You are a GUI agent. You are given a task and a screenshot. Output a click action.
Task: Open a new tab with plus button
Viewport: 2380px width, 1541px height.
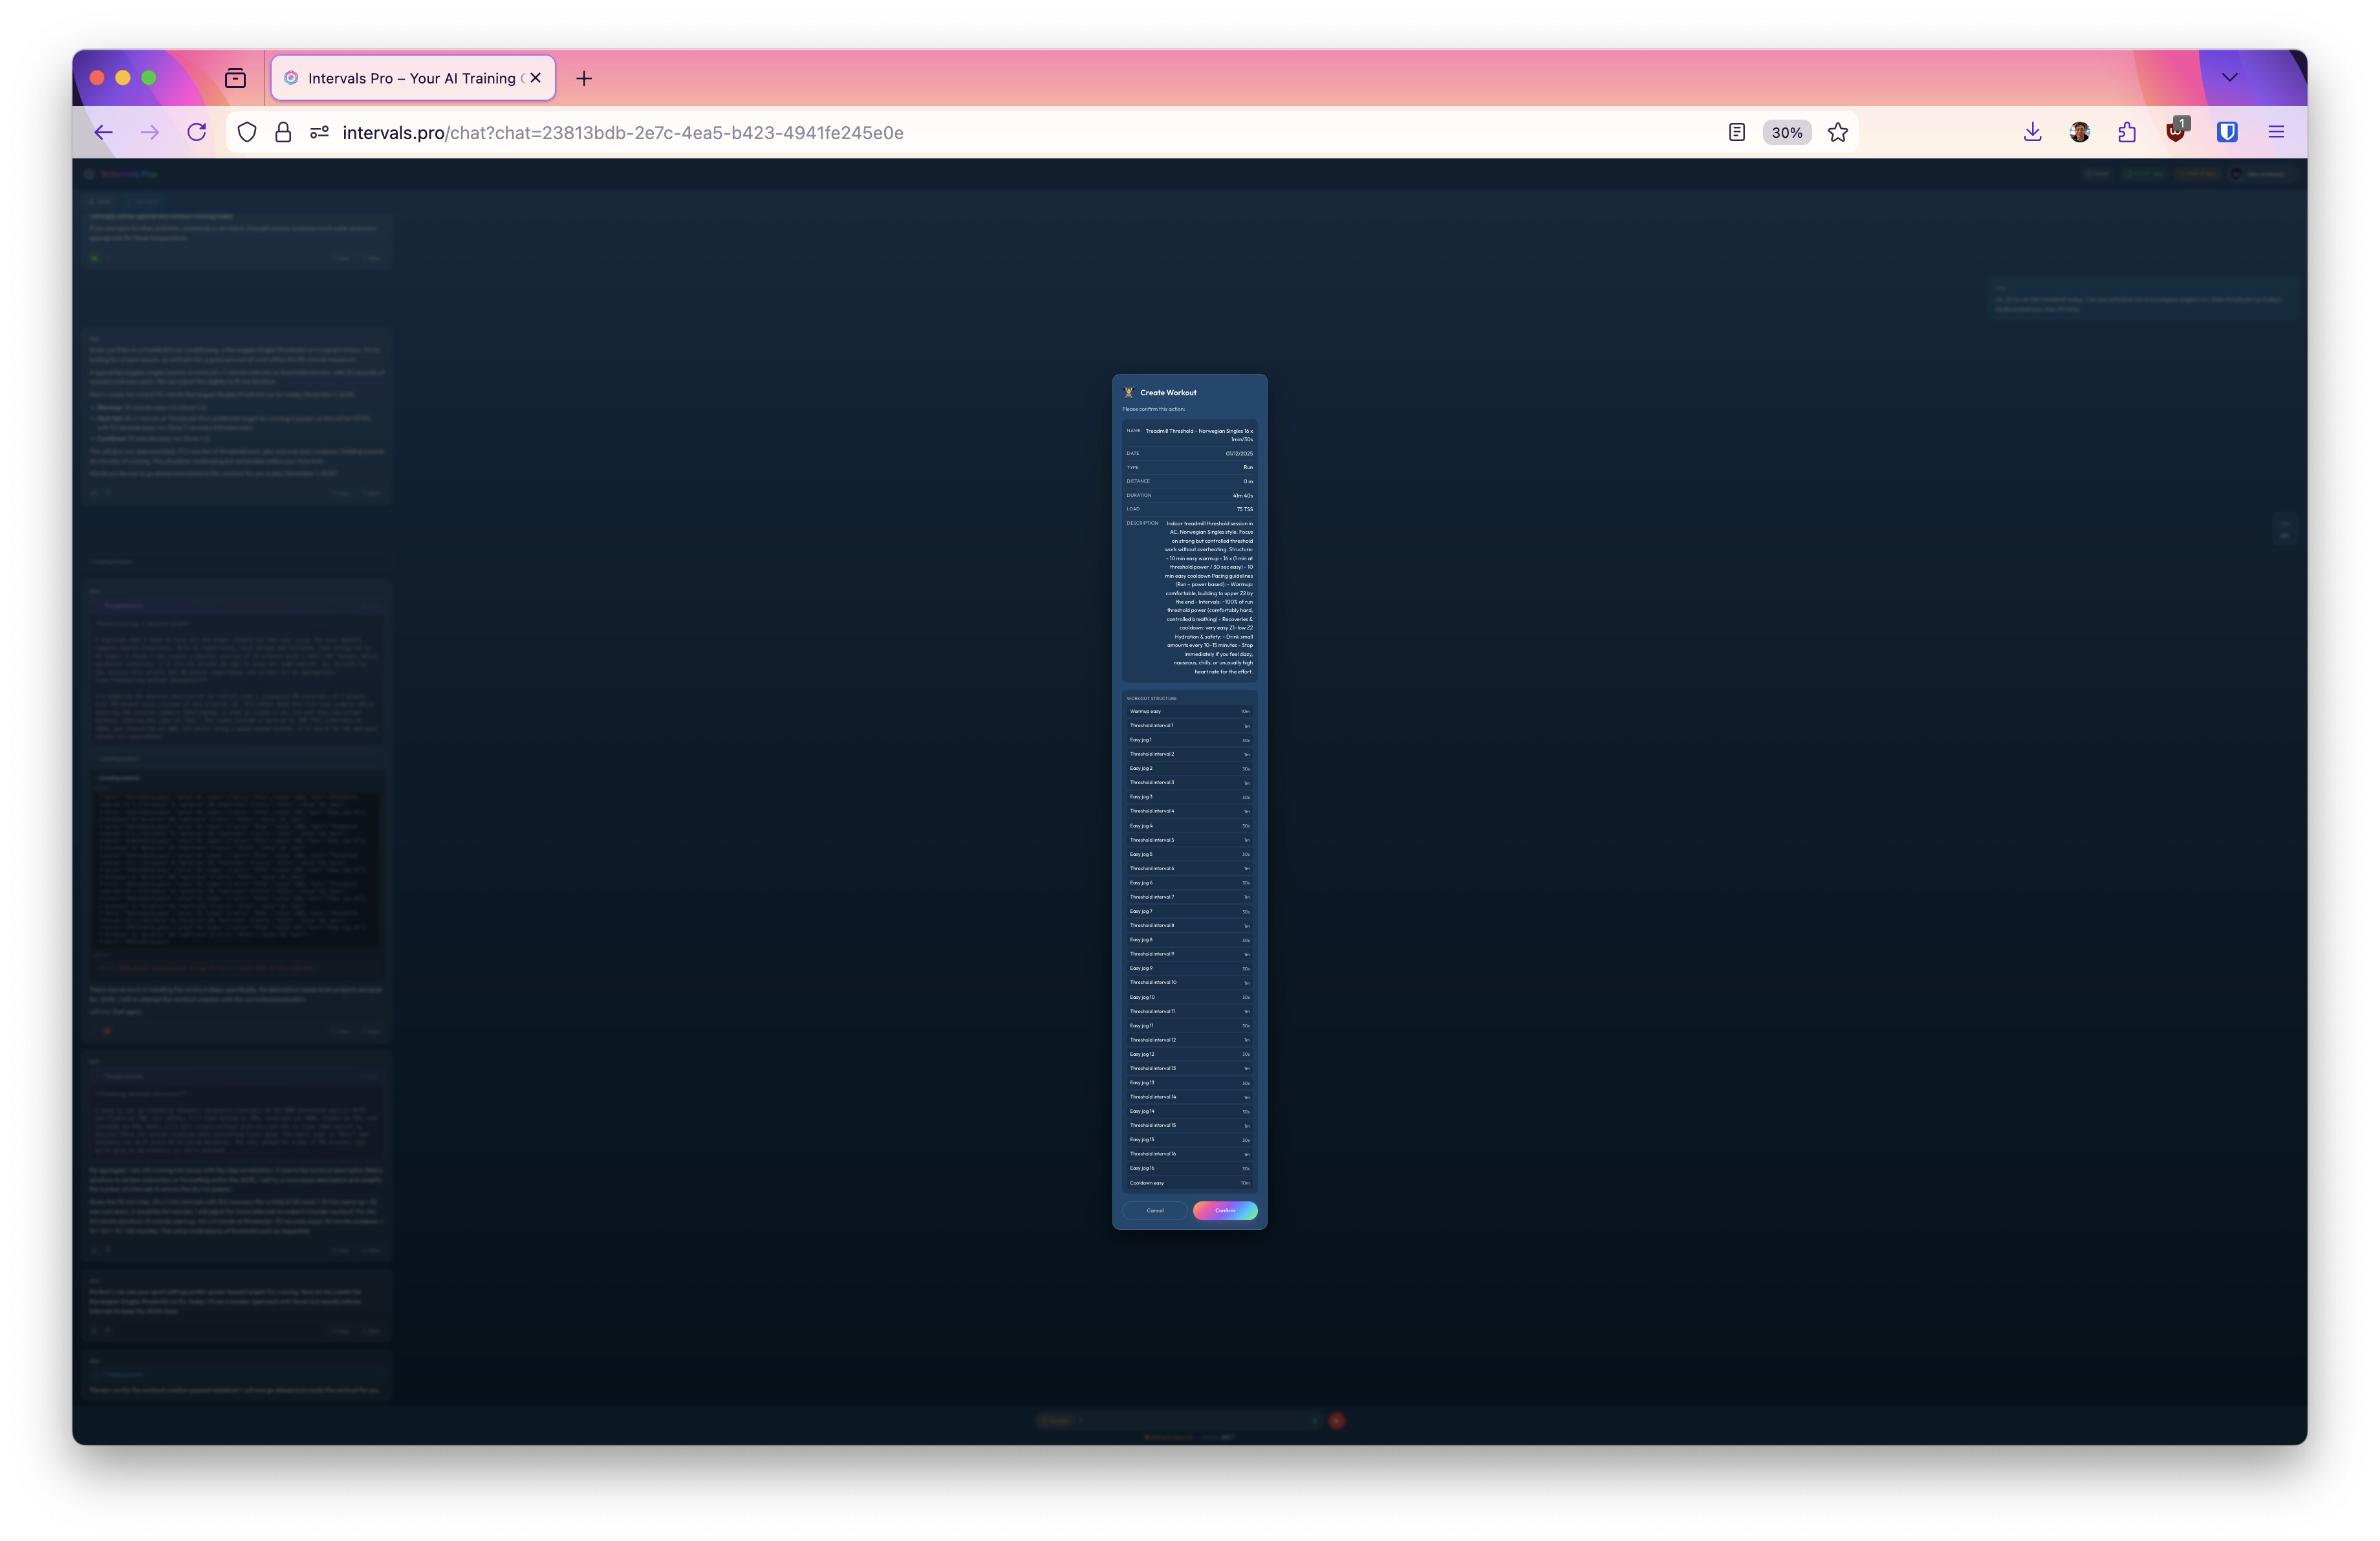(x=584, y=78)
